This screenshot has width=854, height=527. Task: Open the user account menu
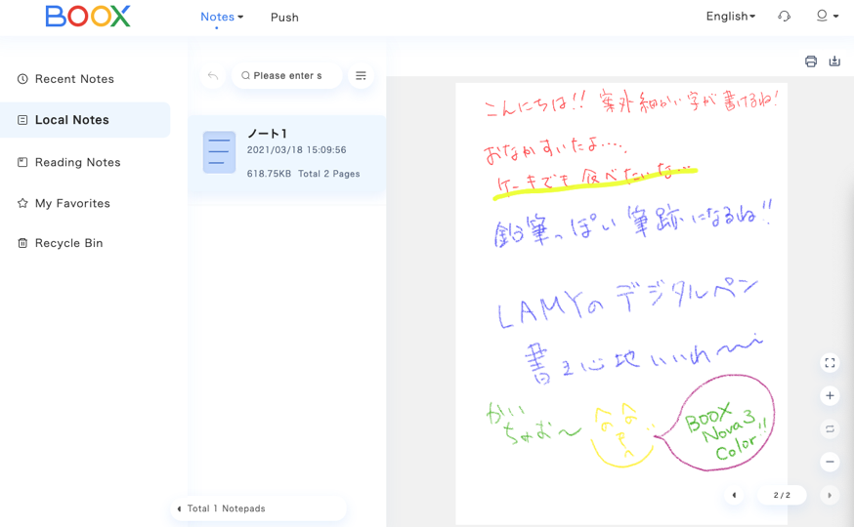click(828, 16)
